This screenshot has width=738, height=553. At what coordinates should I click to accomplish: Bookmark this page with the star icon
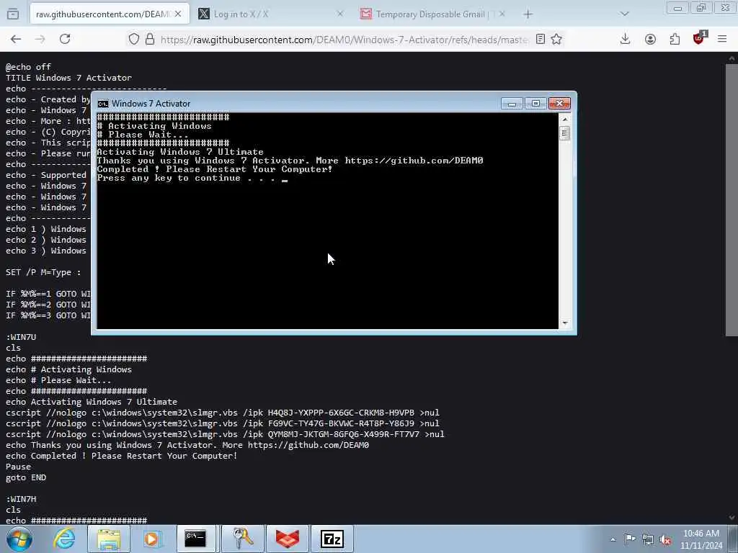click(x=556, y=39)
